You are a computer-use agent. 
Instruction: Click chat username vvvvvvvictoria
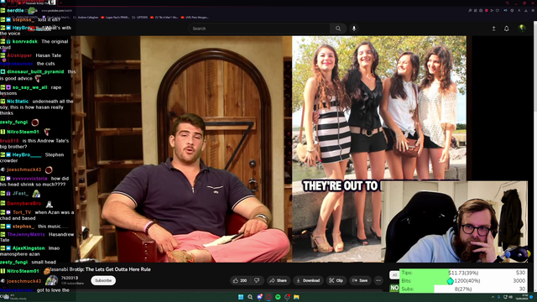coord(30,179)
